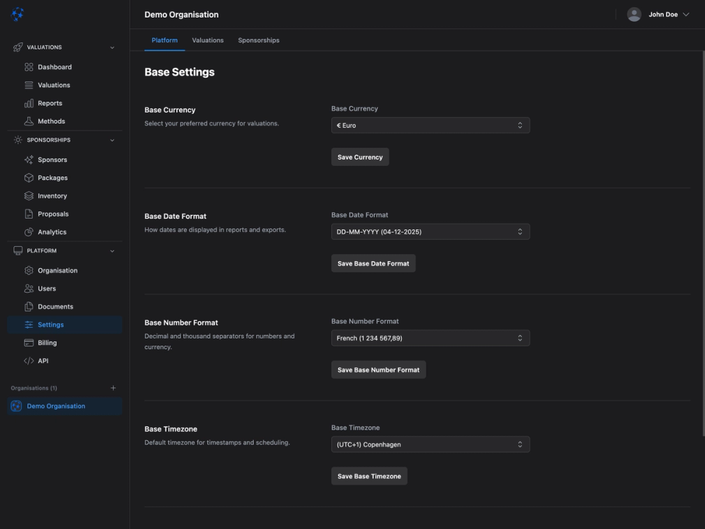This screenshot has height=529, width=705.
Task: Click the API icon in the Platform section
Action: click(x=28, y=360)
